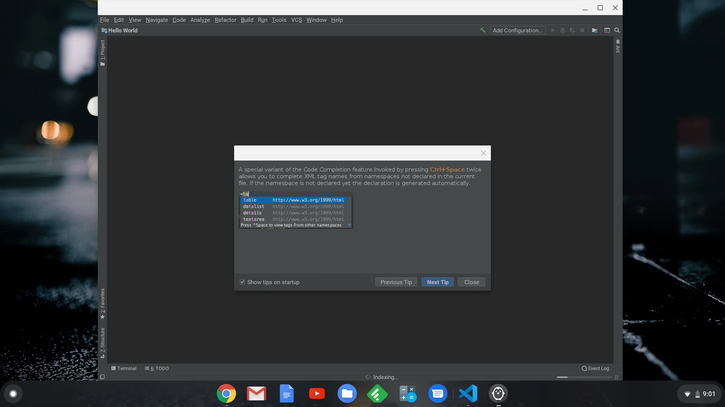
Task: Open the Terminal tool window
Action: pos(124,368)
